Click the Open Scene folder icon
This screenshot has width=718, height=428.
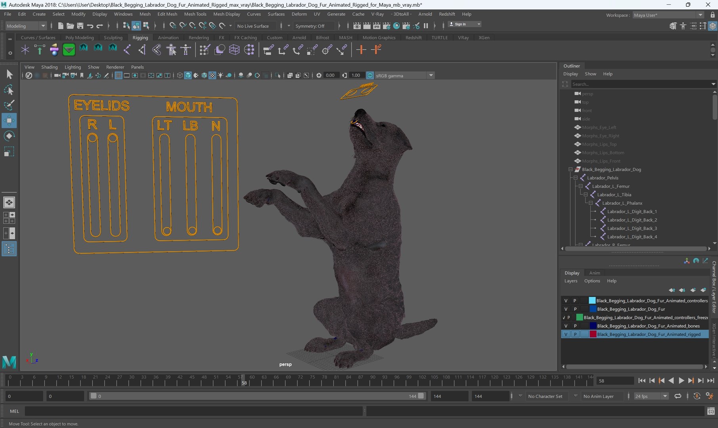click(70, 26)
